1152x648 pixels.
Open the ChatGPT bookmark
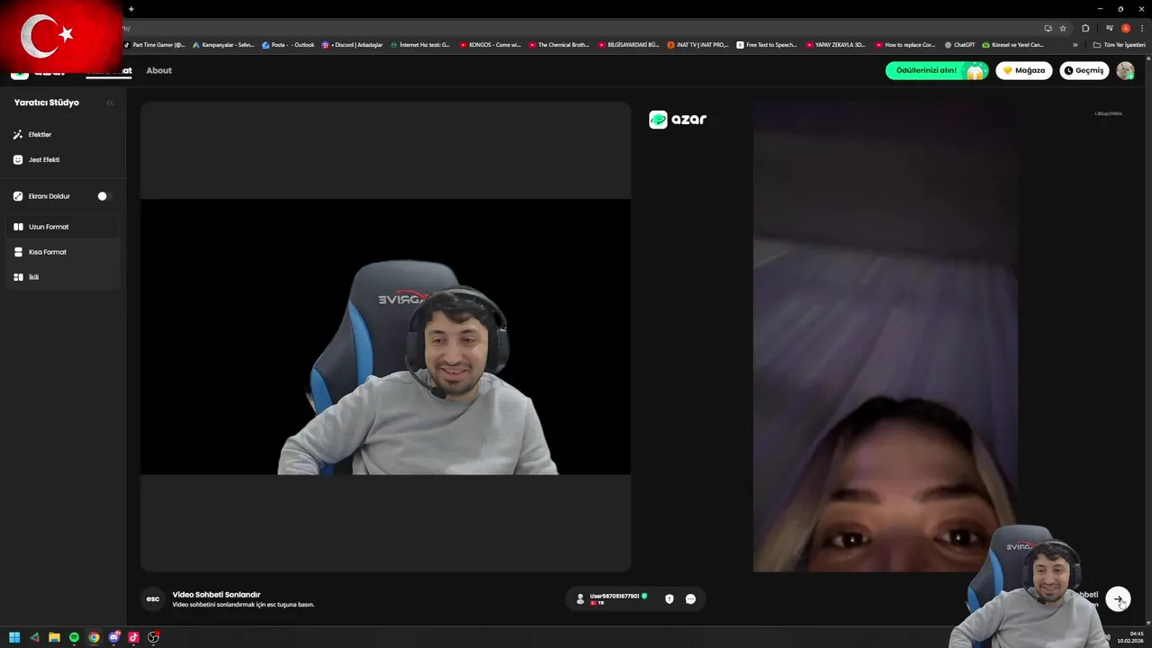point(959,45)
